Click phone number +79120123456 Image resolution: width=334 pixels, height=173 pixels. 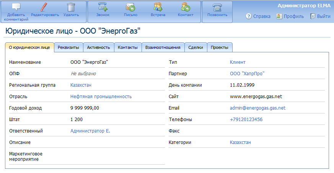246,120
